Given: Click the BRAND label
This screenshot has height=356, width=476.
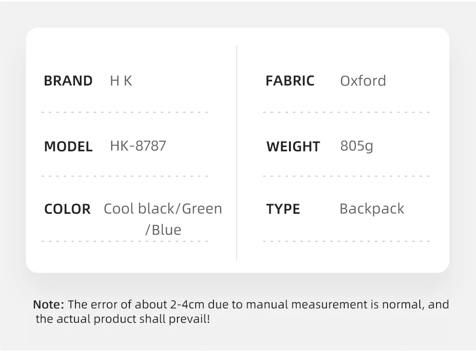Looking at the screenshot, I should click(x=68, y=81).
